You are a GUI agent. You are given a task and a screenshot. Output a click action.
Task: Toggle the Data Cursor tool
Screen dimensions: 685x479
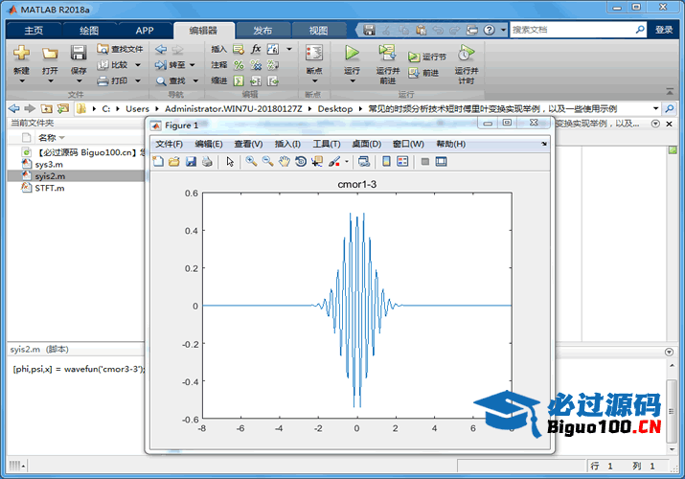tap(317, 162)
